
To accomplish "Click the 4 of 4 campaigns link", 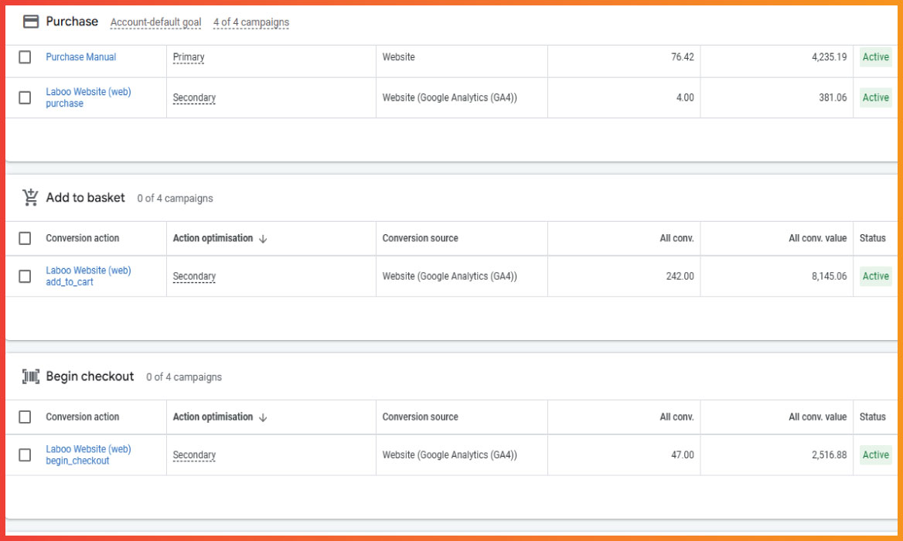I will click(x=250, y=22).
